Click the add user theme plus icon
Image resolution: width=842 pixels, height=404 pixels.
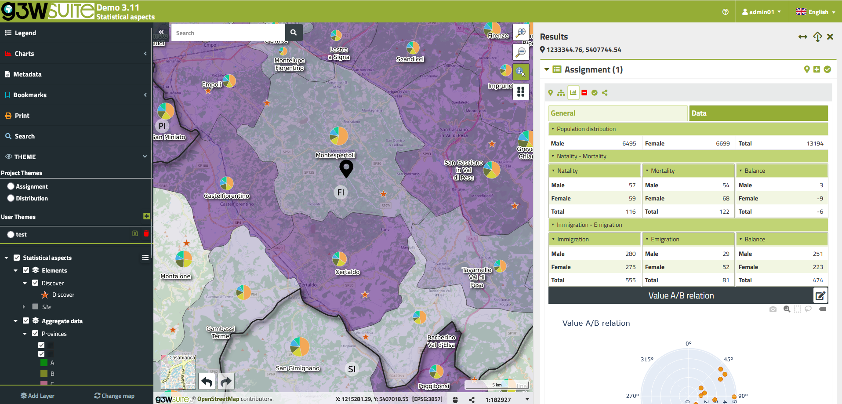coord(146,216)
